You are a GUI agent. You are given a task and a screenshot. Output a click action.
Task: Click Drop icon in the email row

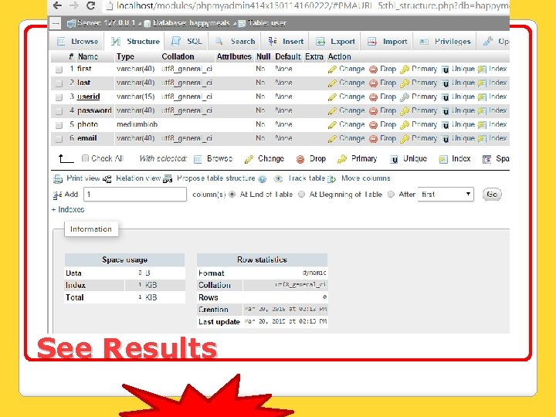(x=373, y=139)
